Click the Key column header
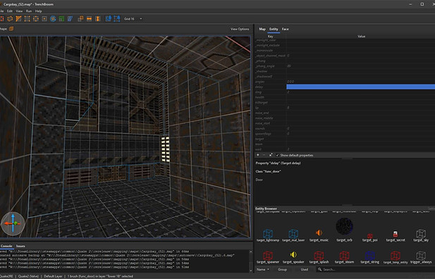 tap(271, 37)
